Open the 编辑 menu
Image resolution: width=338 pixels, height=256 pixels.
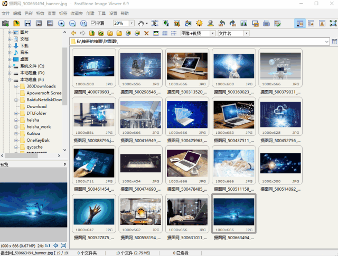[x=17, y=13]
